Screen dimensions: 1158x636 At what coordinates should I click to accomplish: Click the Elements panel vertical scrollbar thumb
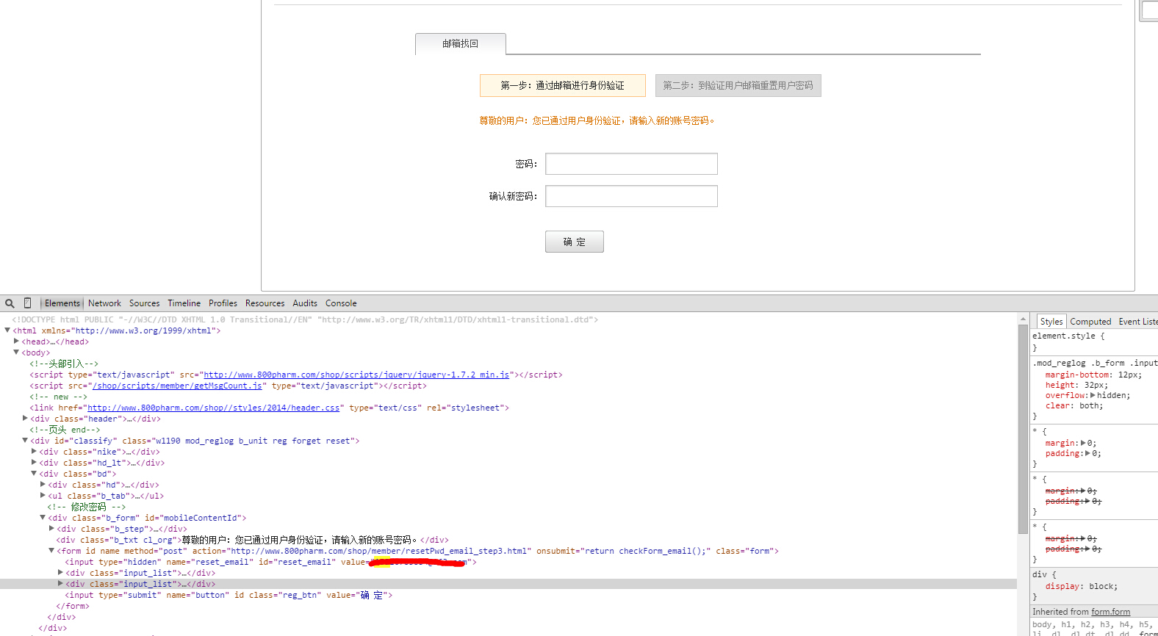1023,430
